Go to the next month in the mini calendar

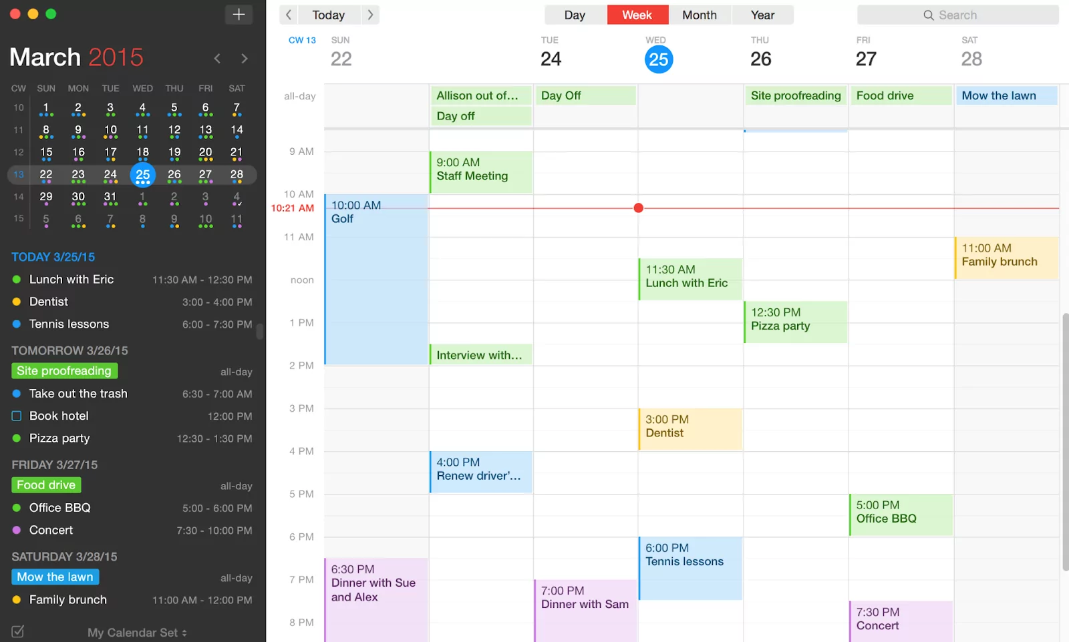[245, 58]
